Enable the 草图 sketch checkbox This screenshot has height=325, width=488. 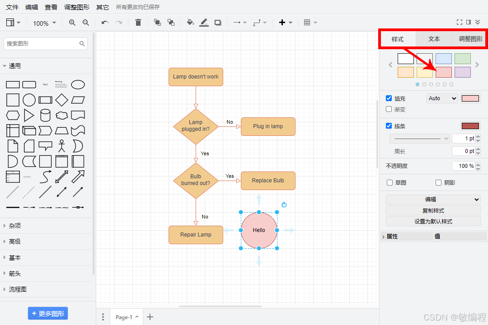[389, 182]
